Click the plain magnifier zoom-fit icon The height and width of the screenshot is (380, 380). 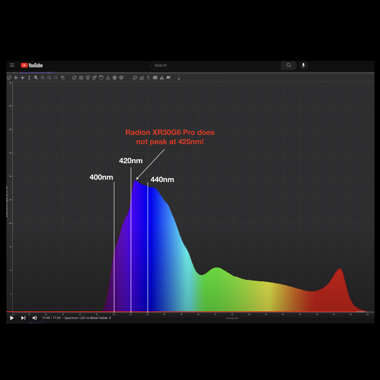[56, 78]
